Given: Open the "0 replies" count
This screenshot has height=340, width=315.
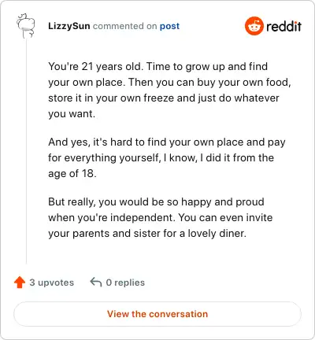Looking at the screenshot, I should pos(125,283).
